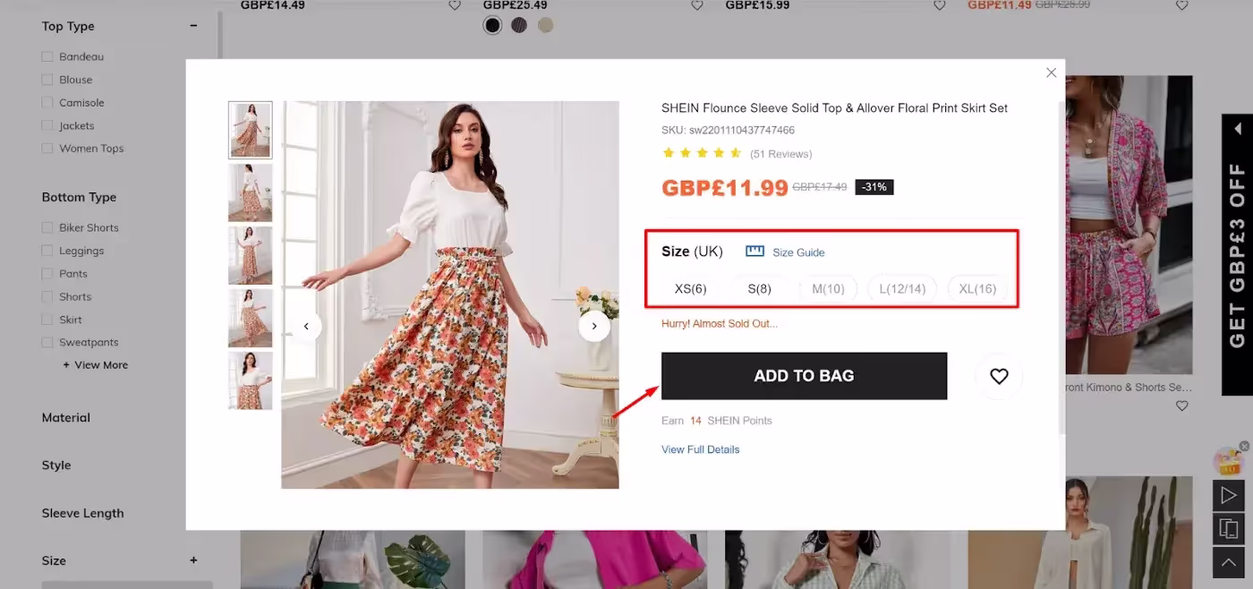Show previous product image with left arrow
This screenshot has height=589, width=1253.
click(306, 327)
